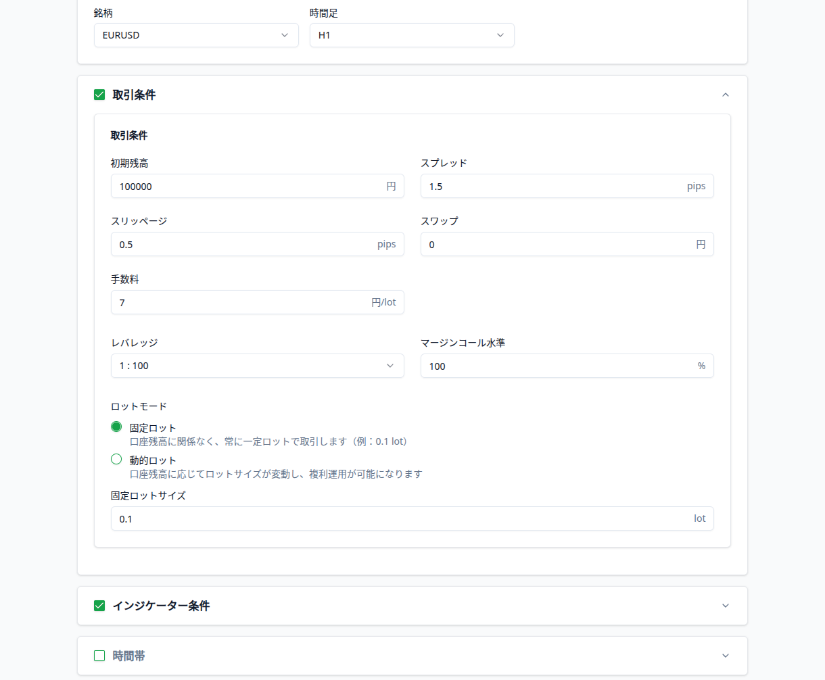The width and height of the screenshot is (825, 680).
Task: Click the インジケーター条件 section title
Action: click(161, 606)
